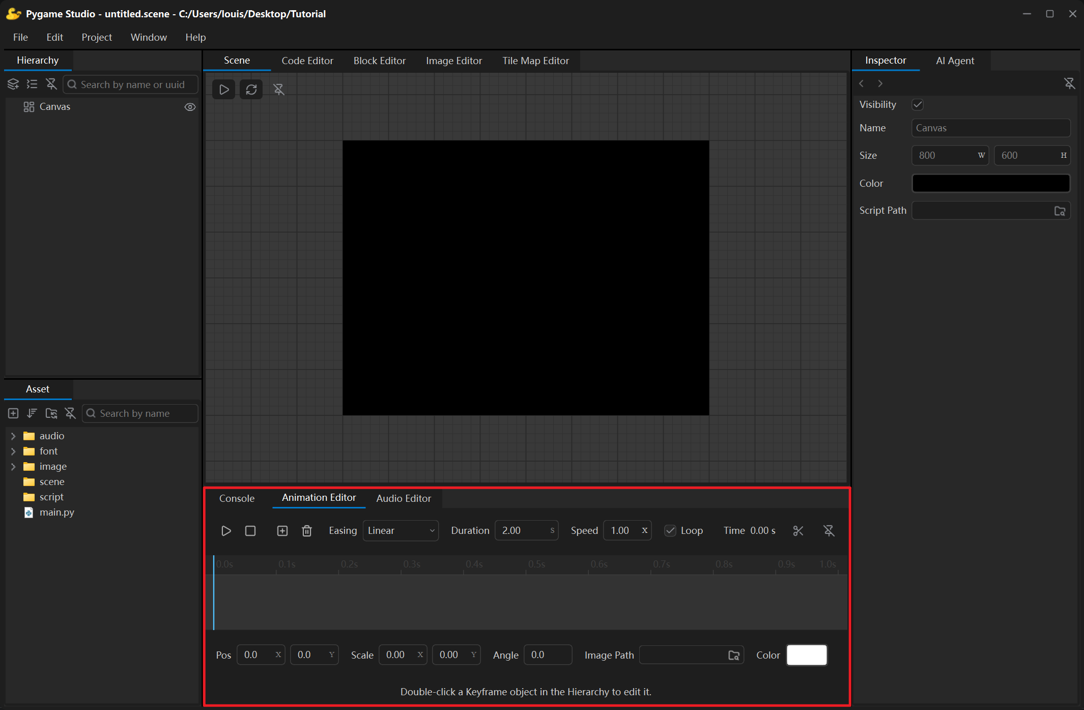Screen dimensions: 1084x710
Task: Focus the Asset search by name field
Action: coord(140,413)
